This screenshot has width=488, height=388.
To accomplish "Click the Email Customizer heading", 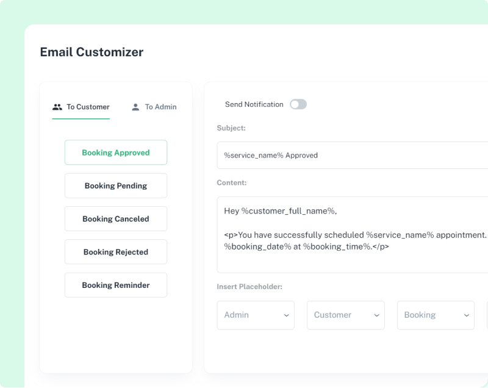I will click(x=91, y=52).
